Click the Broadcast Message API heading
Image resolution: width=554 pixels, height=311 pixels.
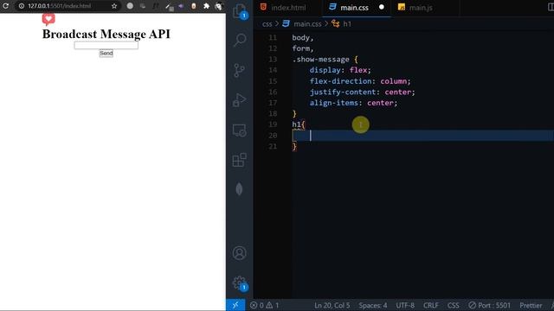(106, 34)
